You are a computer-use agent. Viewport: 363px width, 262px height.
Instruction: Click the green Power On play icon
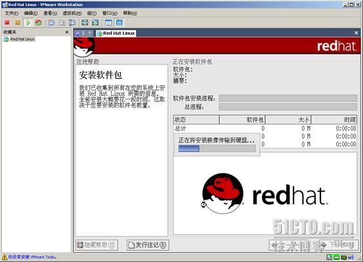(28, 22)
